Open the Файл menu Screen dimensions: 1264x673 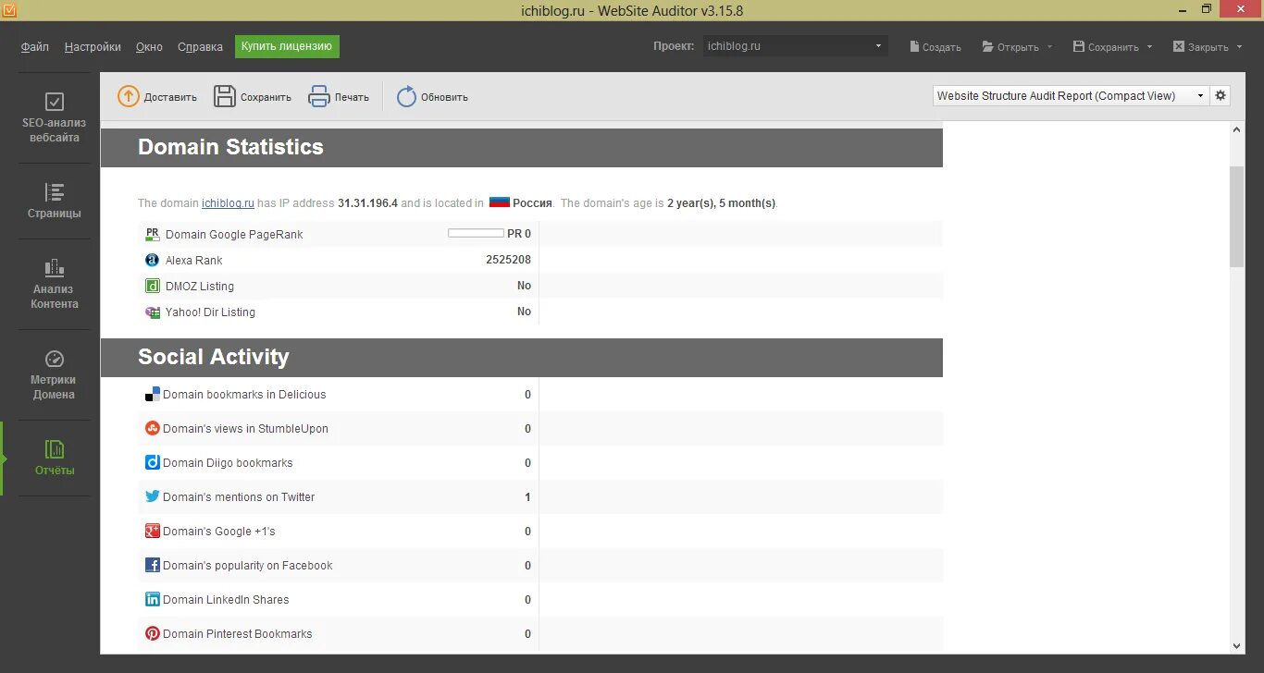[x=34, y=46]
